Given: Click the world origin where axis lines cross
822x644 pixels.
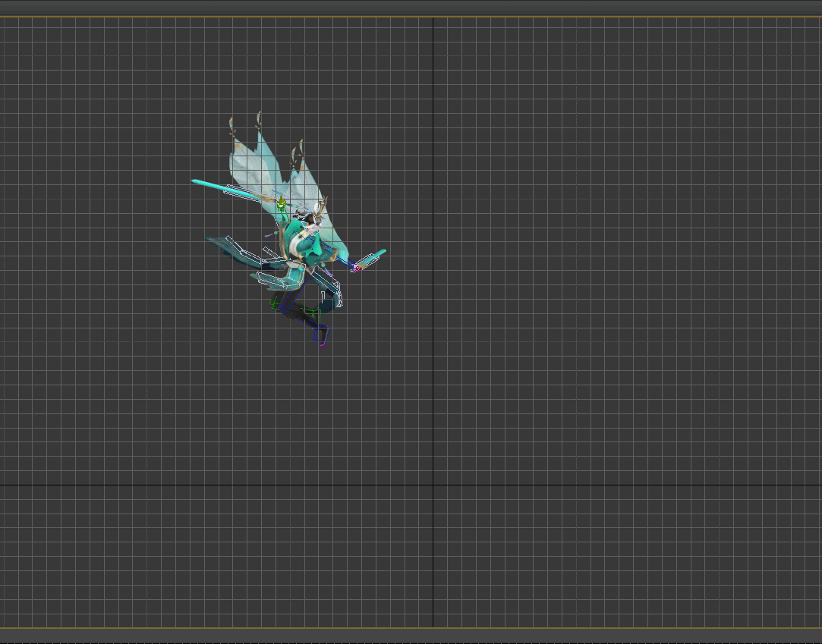Looking at the screenshot, I should point(433,485).
